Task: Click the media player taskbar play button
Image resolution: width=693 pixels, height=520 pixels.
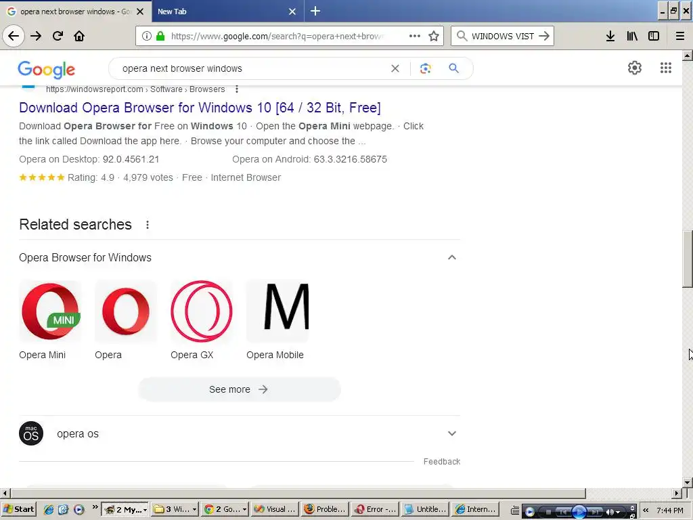Action: pyautogui.click(x=579, y=512)
